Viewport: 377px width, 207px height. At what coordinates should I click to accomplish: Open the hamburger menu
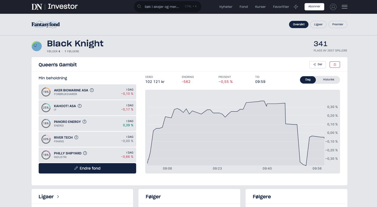click(x=344, y=7)
